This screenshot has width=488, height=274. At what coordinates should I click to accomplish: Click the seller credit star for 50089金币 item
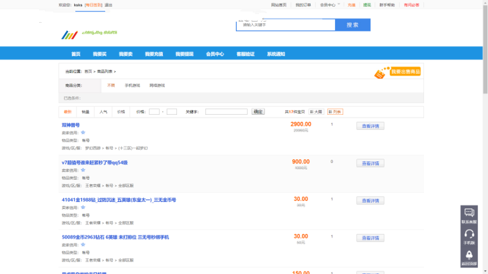pyautogui.click(x=83, y=244)
